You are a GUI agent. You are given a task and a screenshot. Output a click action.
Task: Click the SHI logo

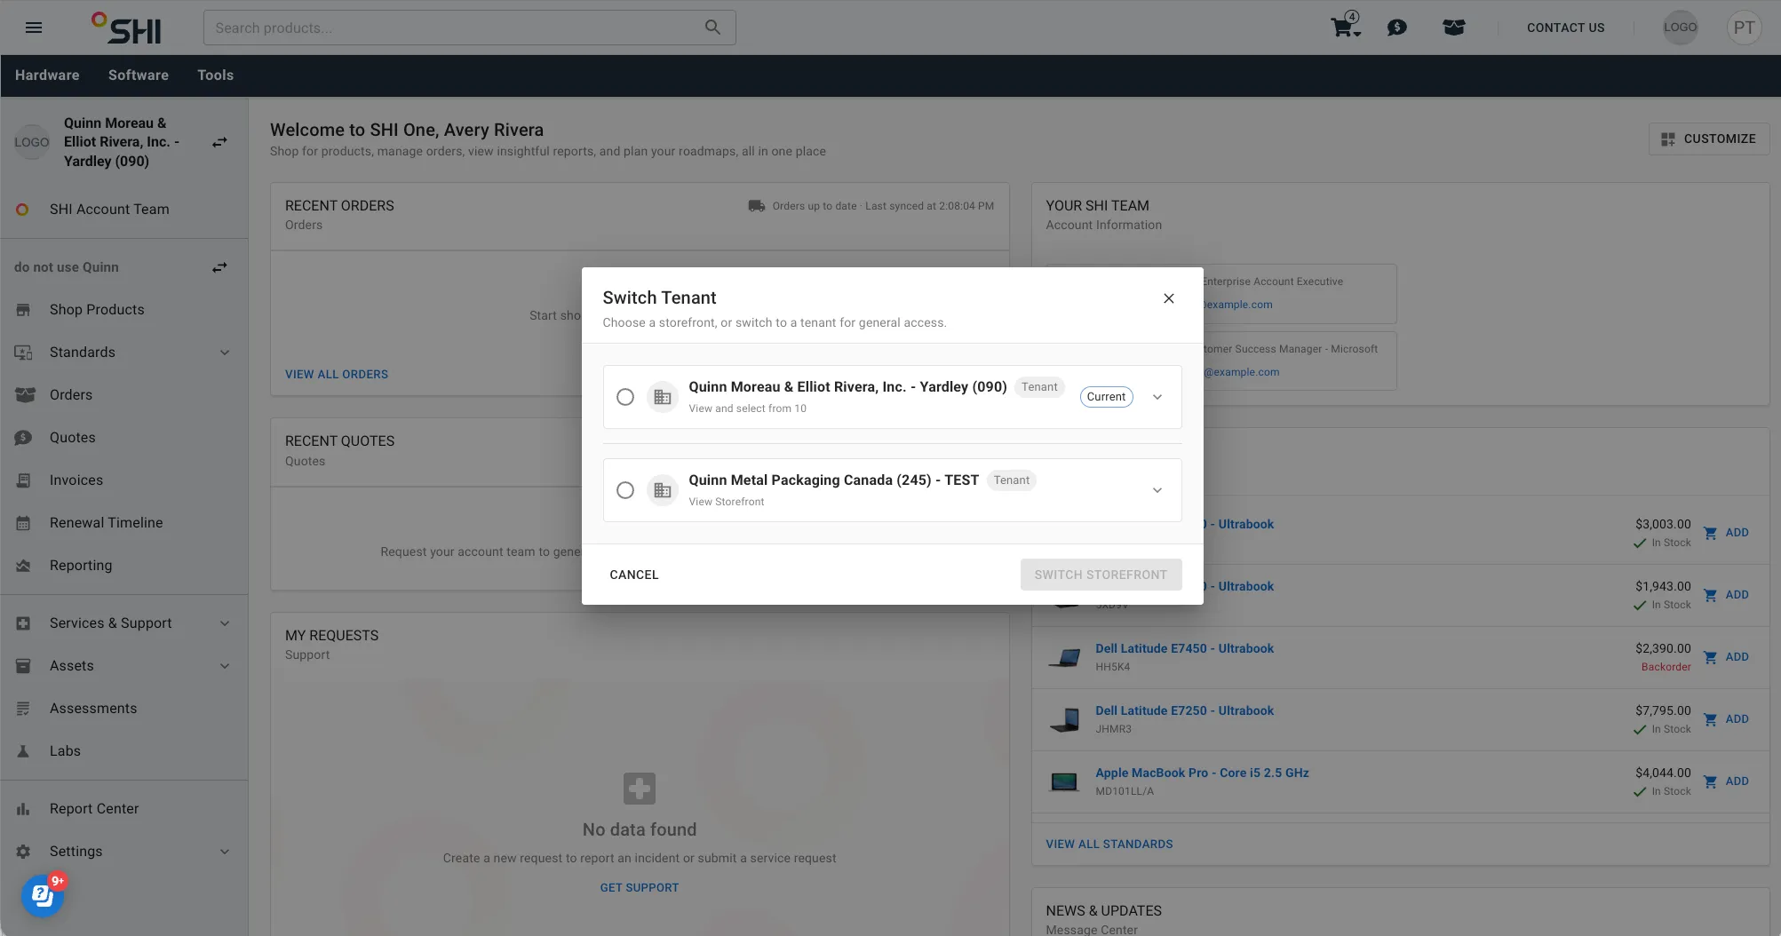click(126, 28)
